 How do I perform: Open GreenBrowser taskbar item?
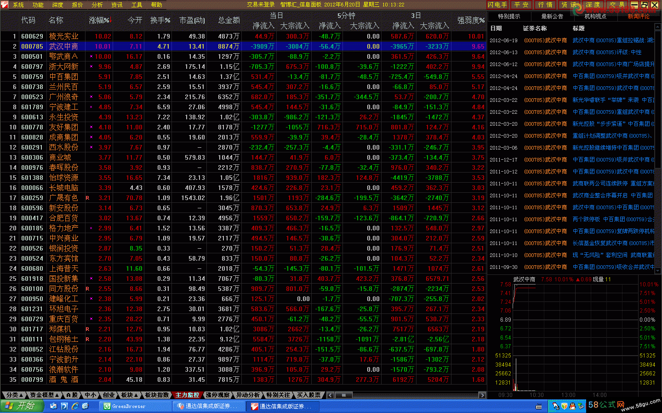[x=136, y=407]
